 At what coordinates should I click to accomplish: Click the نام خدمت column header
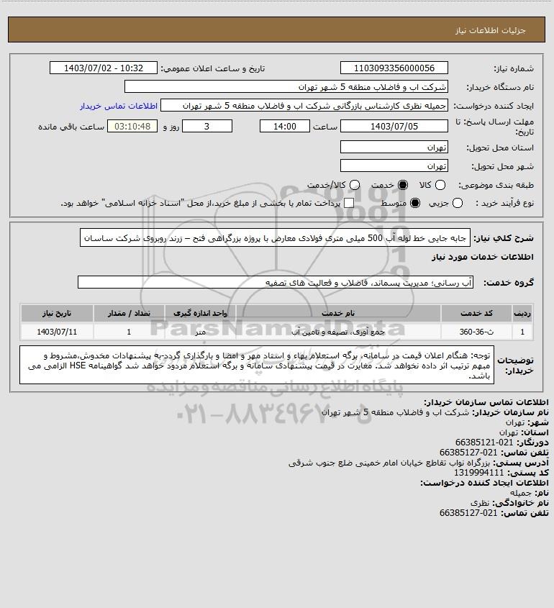tap(338, 313)
